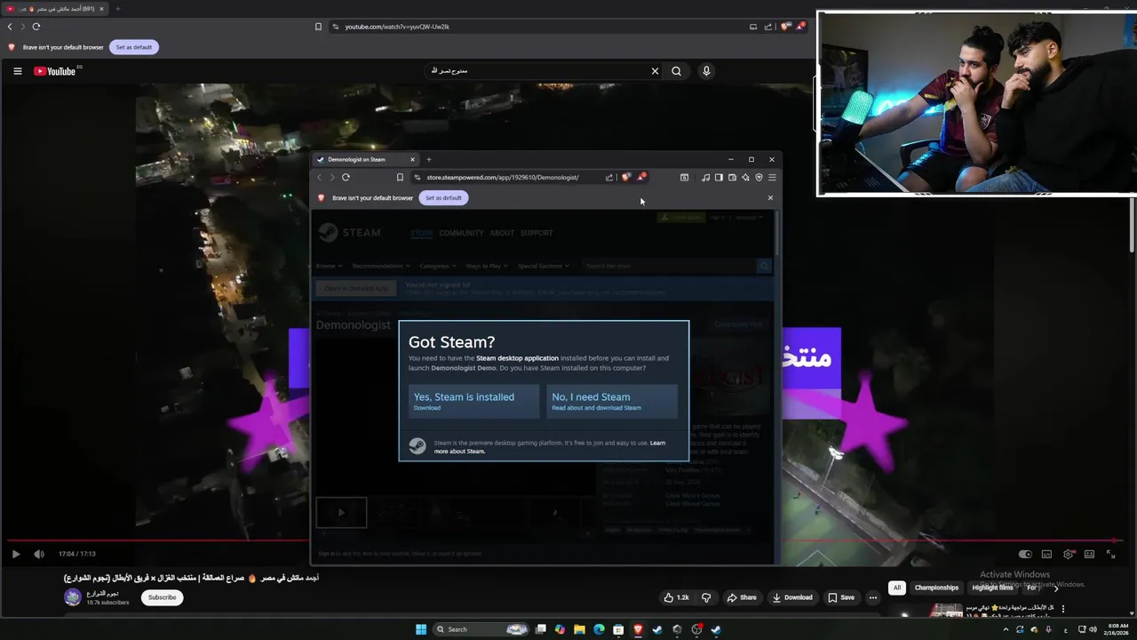Image resolution: width=1137 pixels, height=640 pixels.
Task: Click the YouTube address bar URL
Action: point(397,27)
